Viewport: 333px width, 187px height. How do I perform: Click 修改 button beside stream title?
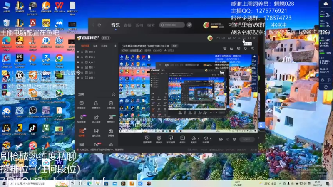click(x=174, y=46)
